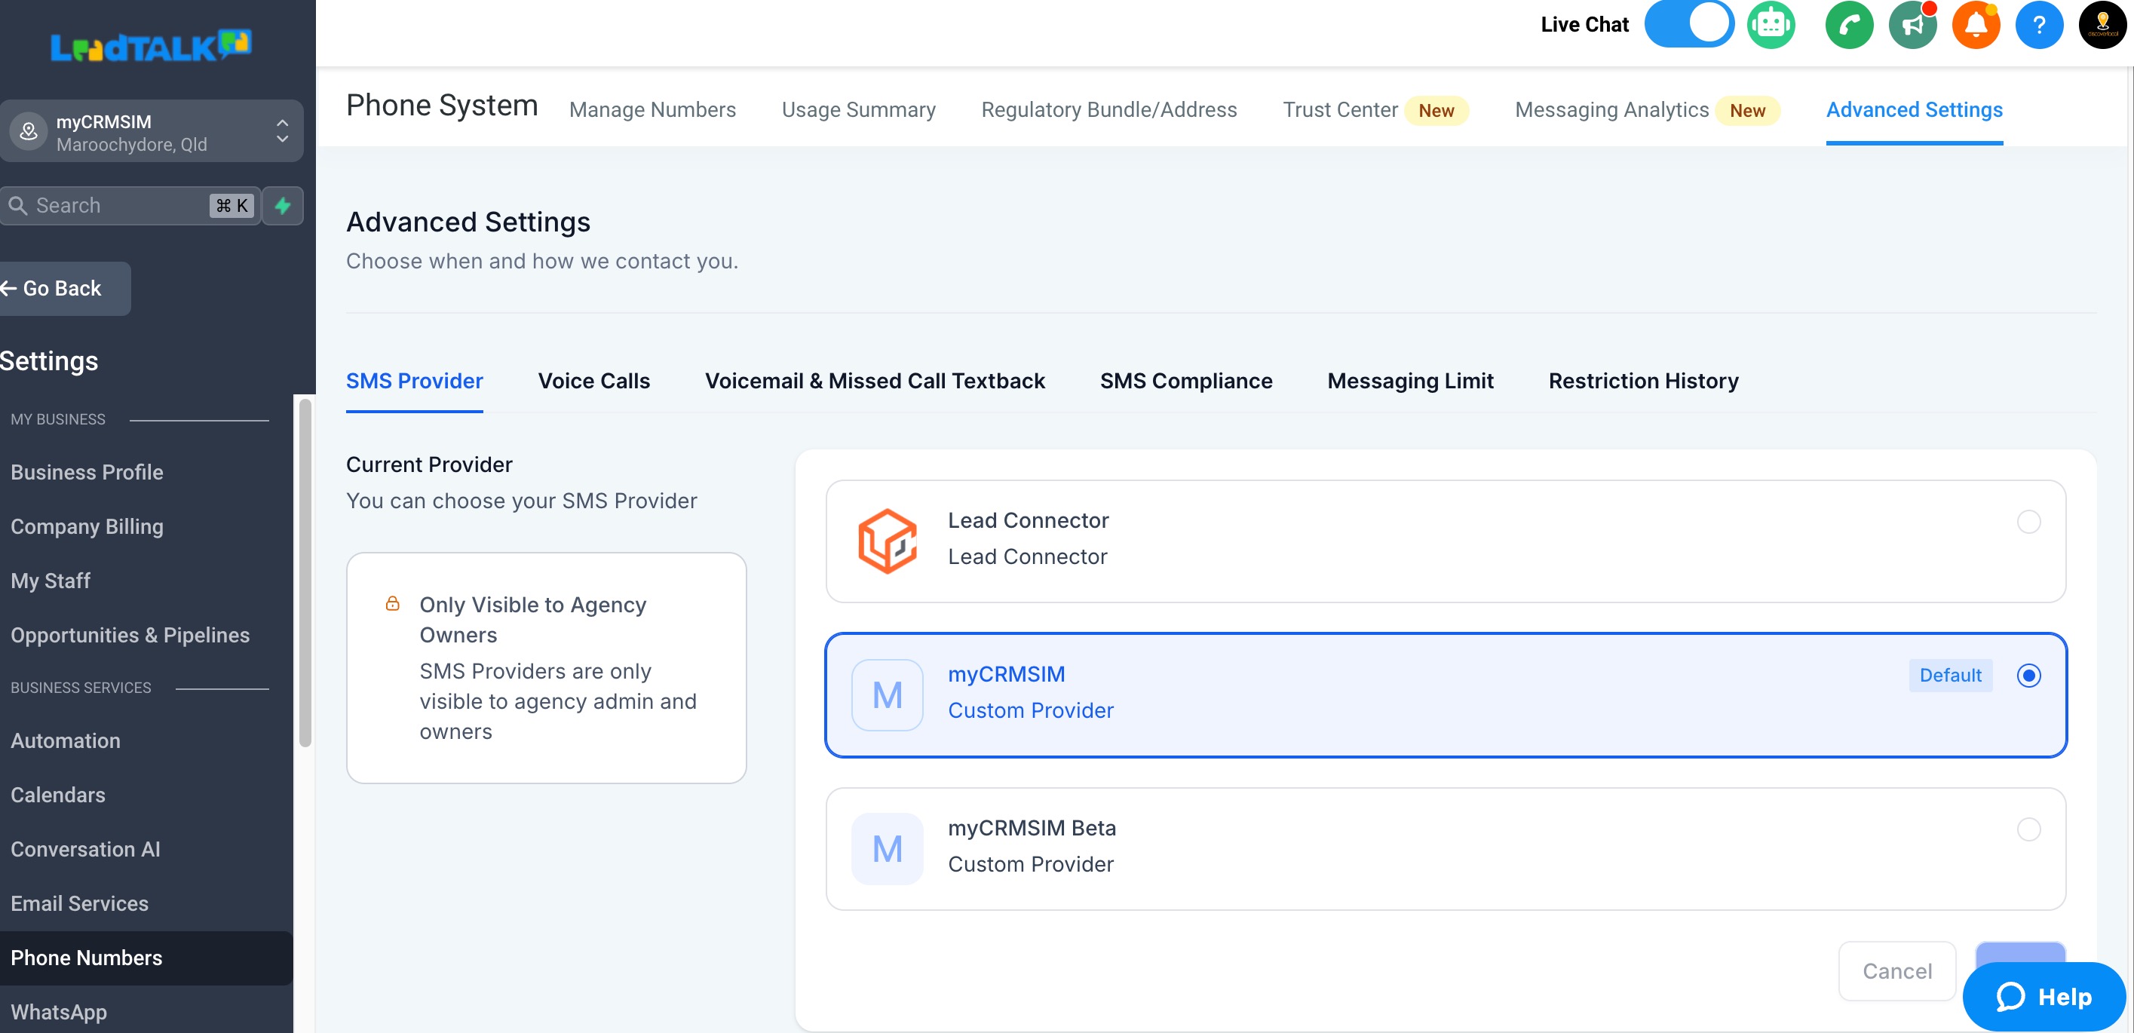Select the Advanced Settings tab
Viewport: 2134px width, 1033px height.
(x=1914, y=109)
